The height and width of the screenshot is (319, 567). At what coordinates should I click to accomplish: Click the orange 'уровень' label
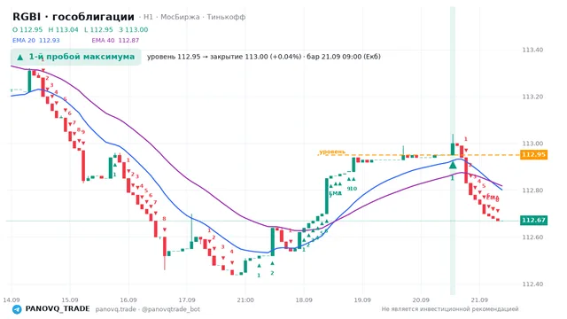332,152
